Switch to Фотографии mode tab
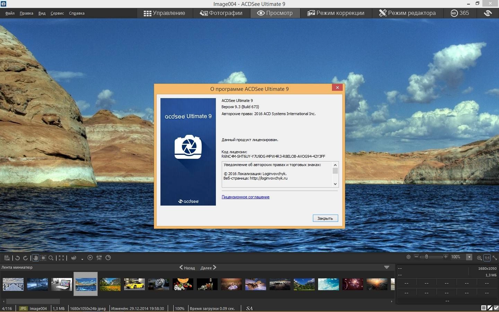The width and height of the screenshot is (499, 312). (221, 13)
